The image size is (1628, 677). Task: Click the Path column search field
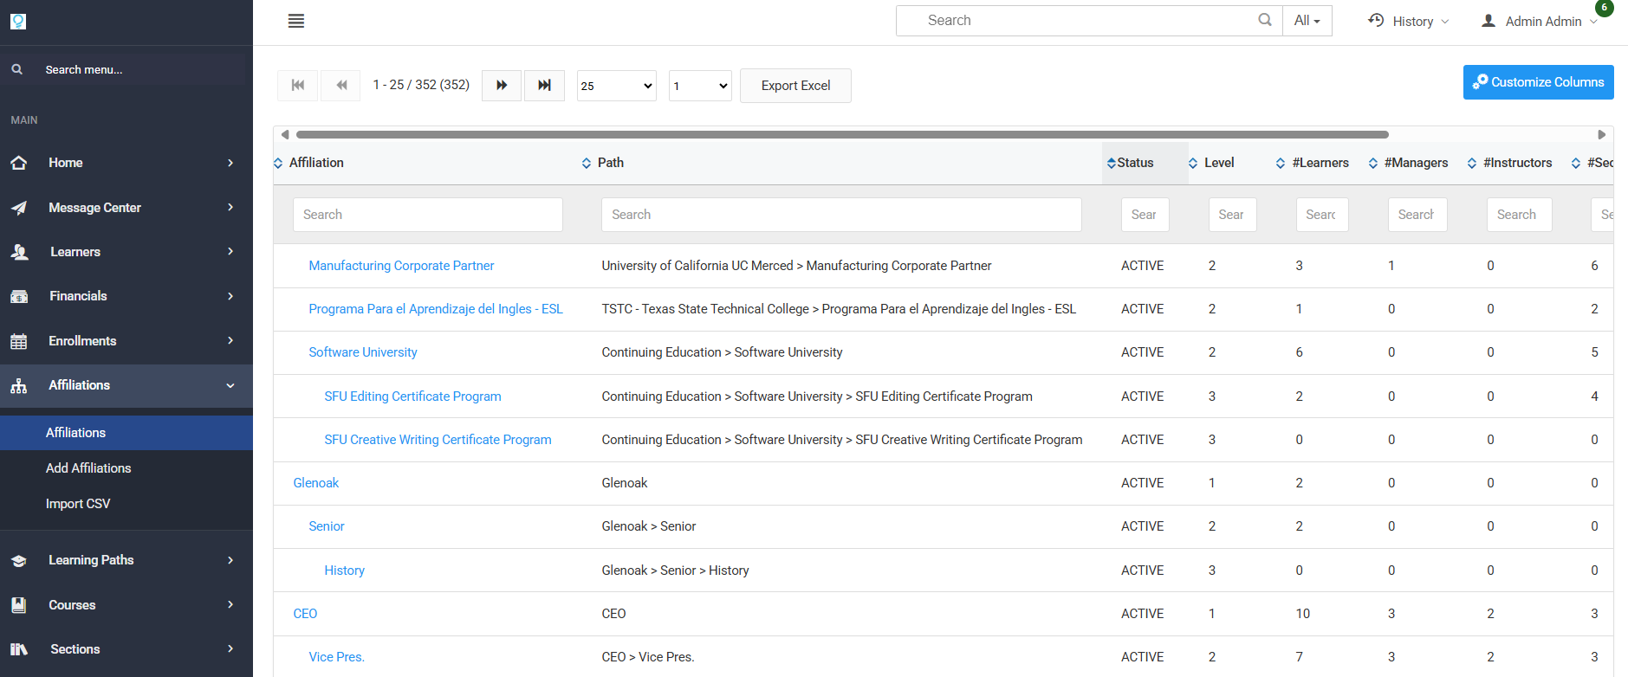pos(840,215)
